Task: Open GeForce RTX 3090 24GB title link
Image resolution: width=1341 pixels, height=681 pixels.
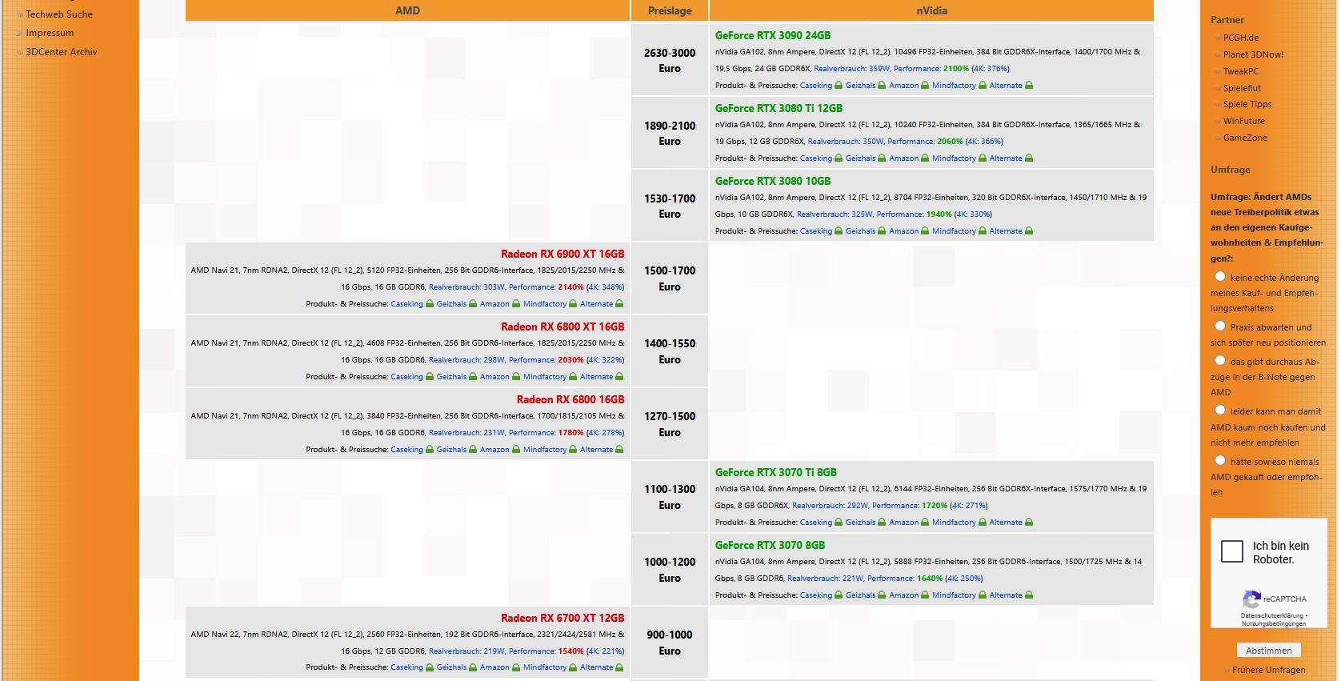Action: [x=773, y=35]
